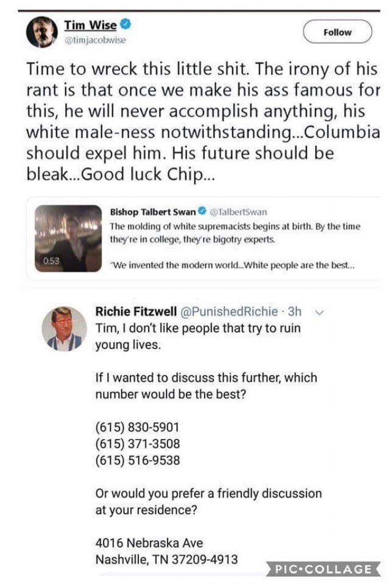Expand the reply options chevron
Screen dimensions: 390x586
click(319, 313)
